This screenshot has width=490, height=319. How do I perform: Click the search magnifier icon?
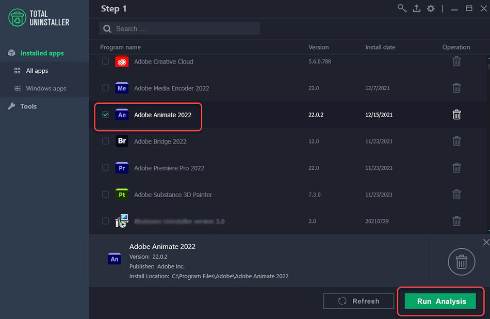(x=107, y=29)
